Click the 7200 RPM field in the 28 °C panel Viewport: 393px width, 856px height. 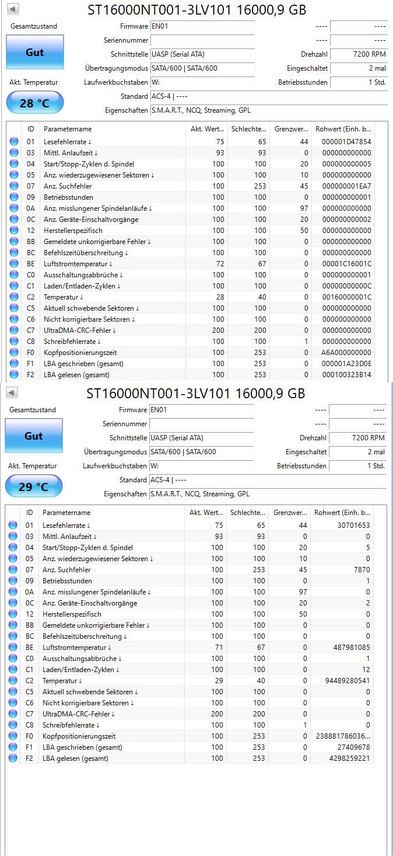359,54
